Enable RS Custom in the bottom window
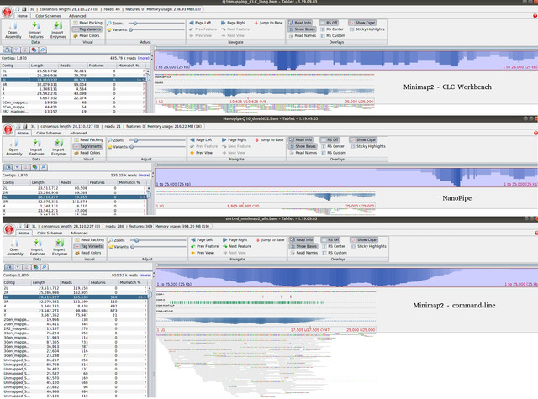 point(335,253)
